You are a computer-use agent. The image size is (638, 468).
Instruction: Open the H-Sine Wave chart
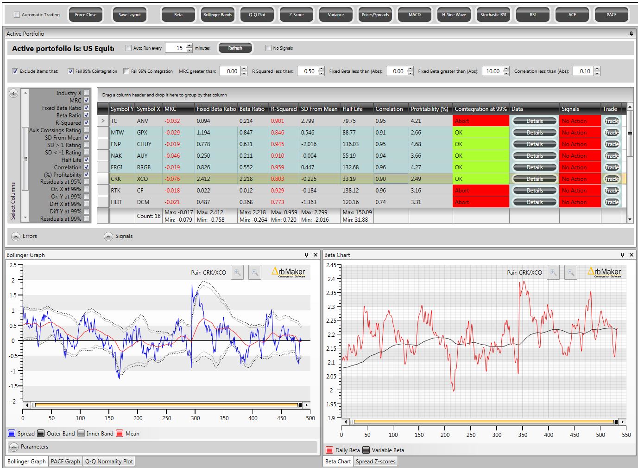[x=454, y=15]
